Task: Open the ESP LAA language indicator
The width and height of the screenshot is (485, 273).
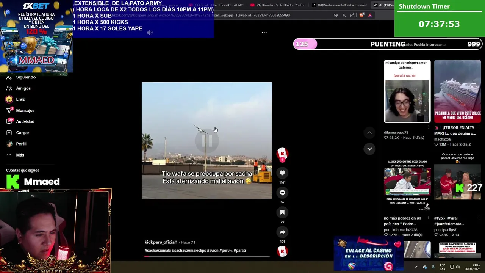Action: click(443, 267)
